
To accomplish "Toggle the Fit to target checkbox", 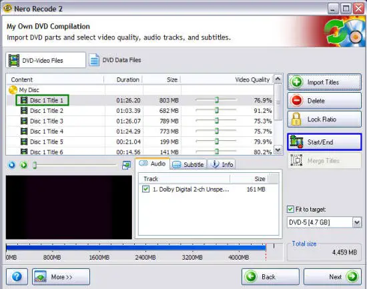I will (290, 209).
